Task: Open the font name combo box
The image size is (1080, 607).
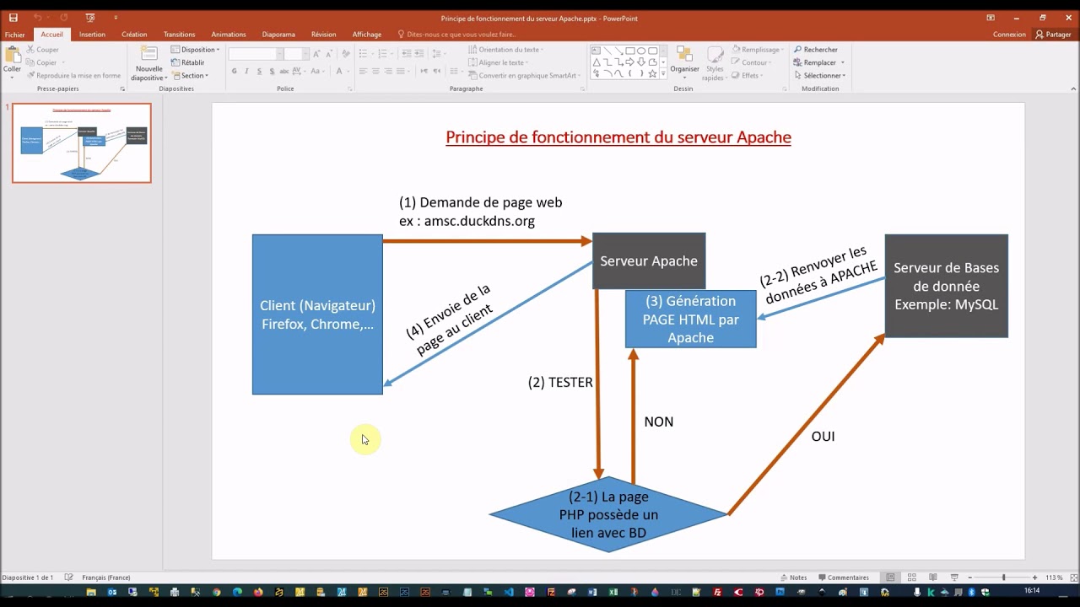Action: (x=254, y=54)
